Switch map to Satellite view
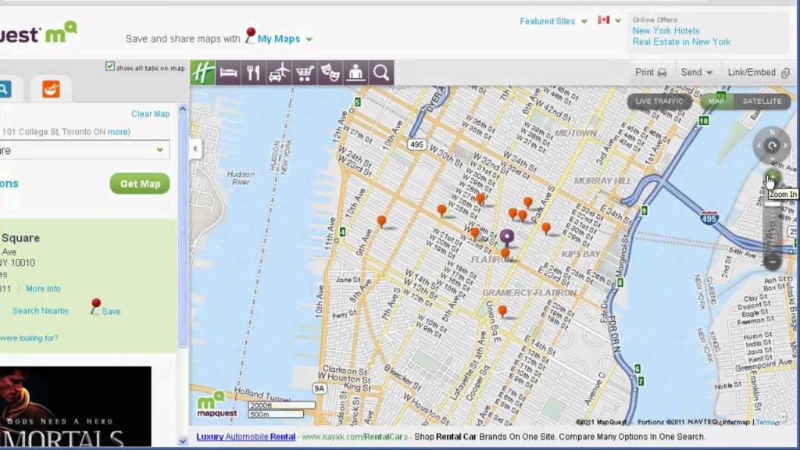The image size is (800, 450). click(x=762, y=101)
